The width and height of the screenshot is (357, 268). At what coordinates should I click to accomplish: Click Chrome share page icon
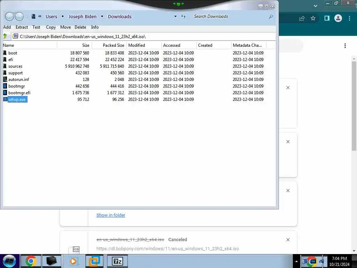tap(302, 18)
